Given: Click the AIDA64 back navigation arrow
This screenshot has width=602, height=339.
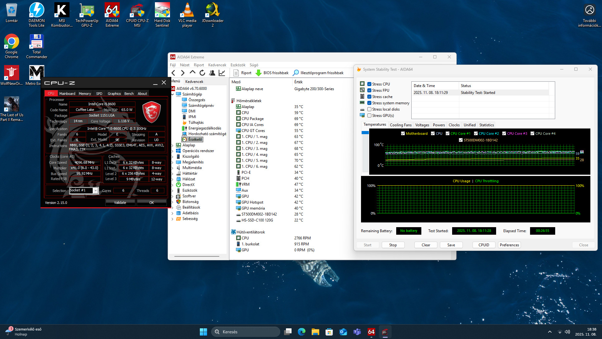Looking at the screenshot, I should tap(173, 73).
